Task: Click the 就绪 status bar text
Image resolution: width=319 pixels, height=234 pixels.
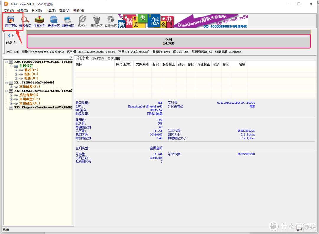Action: [x=6, y=230]
